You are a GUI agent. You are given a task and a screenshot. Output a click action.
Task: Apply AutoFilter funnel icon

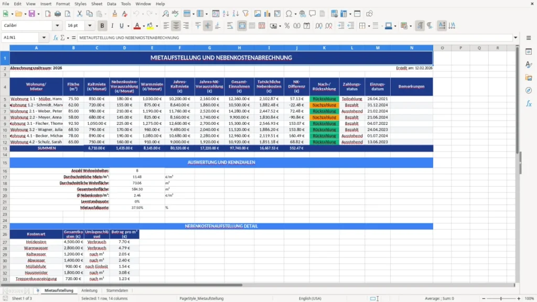(245, 14)
